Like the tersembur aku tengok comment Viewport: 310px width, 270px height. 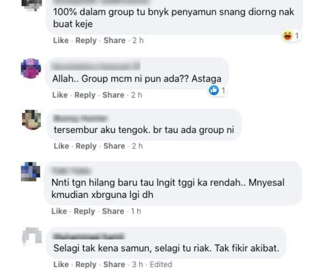click(61, 146)
